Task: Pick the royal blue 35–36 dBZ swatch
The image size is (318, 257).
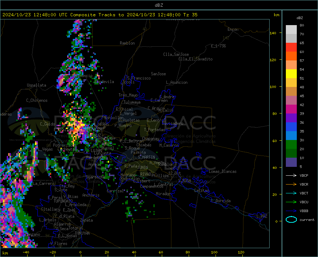Action: click(x=291, y=127)
